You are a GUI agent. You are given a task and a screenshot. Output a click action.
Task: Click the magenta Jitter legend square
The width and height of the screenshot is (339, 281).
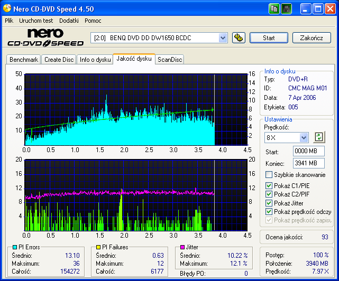click(x=182, y=247)
